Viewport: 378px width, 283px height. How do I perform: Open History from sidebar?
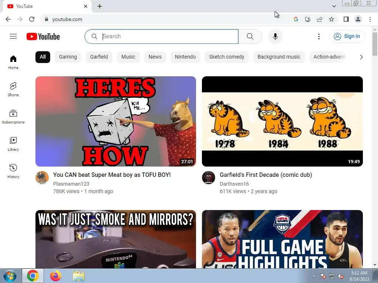[13, 171]
